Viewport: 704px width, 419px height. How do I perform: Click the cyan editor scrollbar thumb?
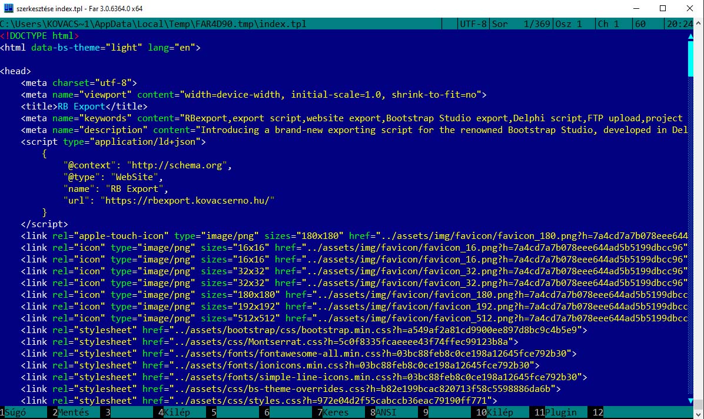[690, 59]
